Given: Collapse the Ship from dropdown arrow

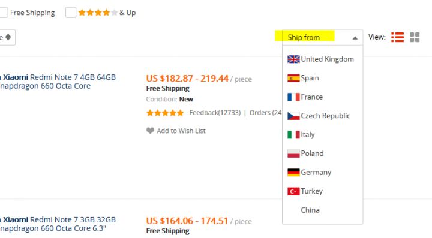Looking at the screenshot, I should (x=355, y=38).
